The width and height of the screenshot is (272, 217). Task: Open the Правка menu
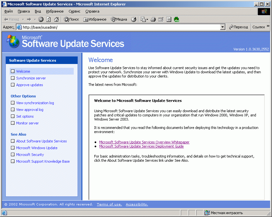pyautogui.click(x=24, y=12)
